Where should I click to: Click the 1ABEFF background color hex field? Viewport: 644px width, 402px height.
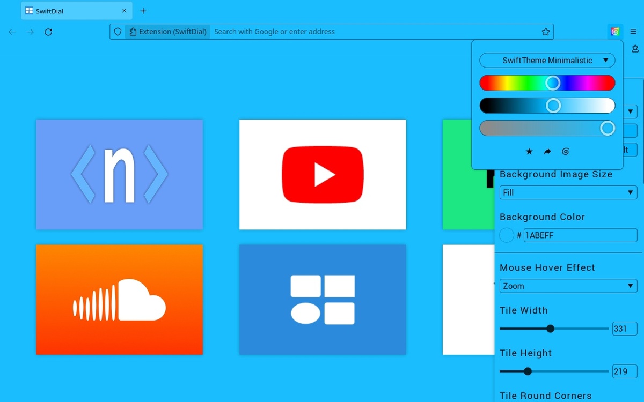click(580, 235)
